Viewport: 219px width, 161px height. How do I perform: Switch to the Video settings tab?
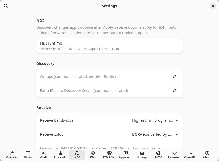pyautogui.click(x=28, y=155)
